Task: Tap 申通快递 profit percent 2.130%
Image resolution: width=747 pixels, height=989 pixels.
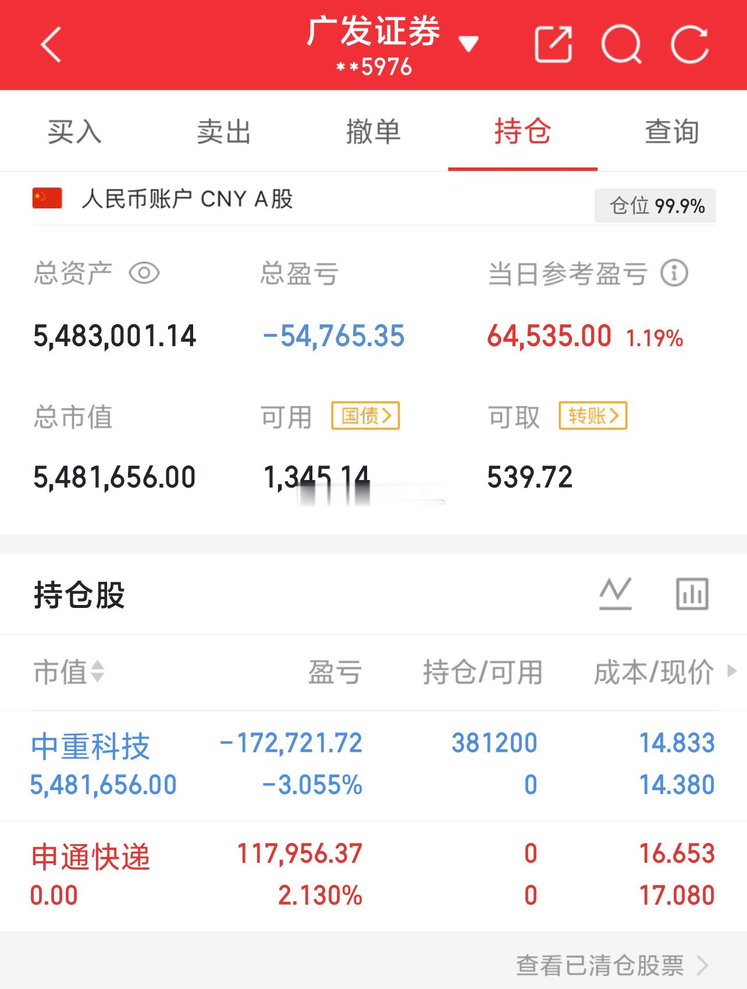Action: (321, 895)
